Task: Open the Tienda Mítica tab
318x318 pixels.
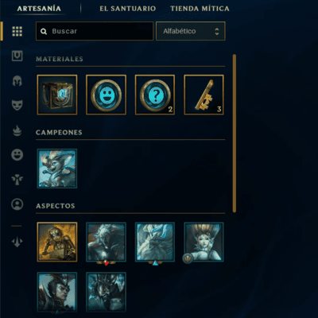Action: (x=200, y=9)
